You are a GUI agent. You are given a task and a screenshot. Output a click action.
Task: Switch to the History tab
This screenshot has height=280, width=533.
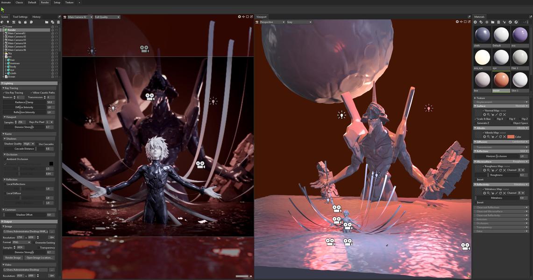click(36, 17)
